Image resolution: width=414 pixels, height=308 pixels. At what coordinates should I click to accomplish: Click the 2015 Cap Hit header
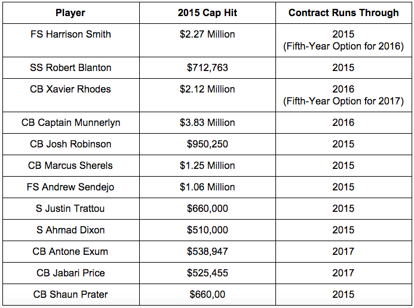207,13
